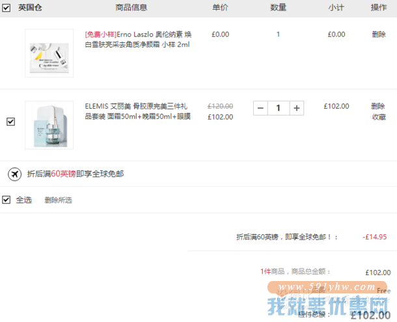Toggle the 全选 select-all checkbox
This screenshot has height=322, width=397.
6,200
